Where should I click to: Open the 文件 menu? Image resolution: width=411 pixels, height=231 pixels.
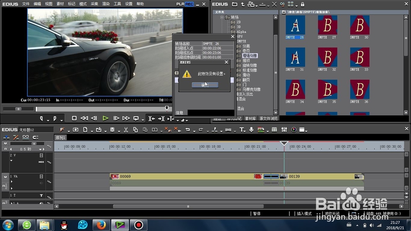pyautogui.click(x=25, y=4)
